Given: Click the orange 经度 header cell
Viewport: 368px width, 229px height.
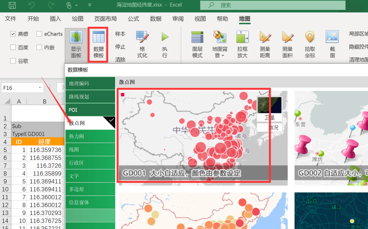Looking at the screenshot, I should pos(45,142).
